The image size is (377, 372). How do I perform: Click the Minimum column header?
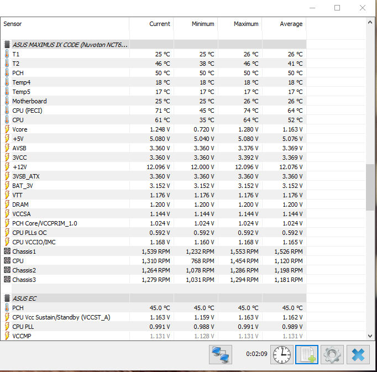[196, 24]
